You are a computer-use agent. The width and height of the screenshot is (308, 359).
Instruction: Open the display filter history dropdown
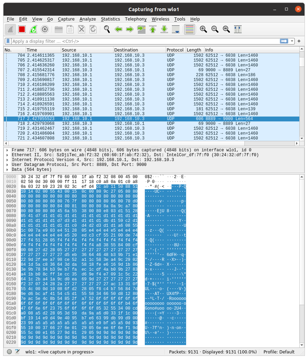[x=292, y=41]
